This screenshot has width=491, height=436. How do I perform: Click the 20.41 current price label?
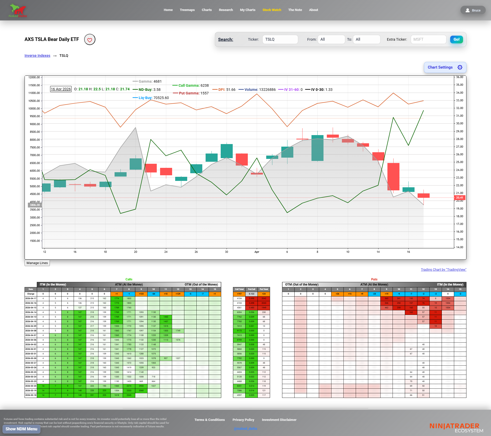460,198
